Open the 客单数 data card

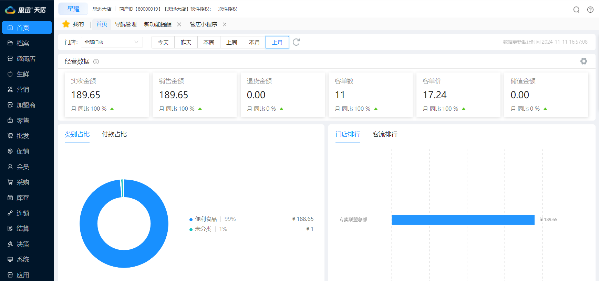coord(371,94)
